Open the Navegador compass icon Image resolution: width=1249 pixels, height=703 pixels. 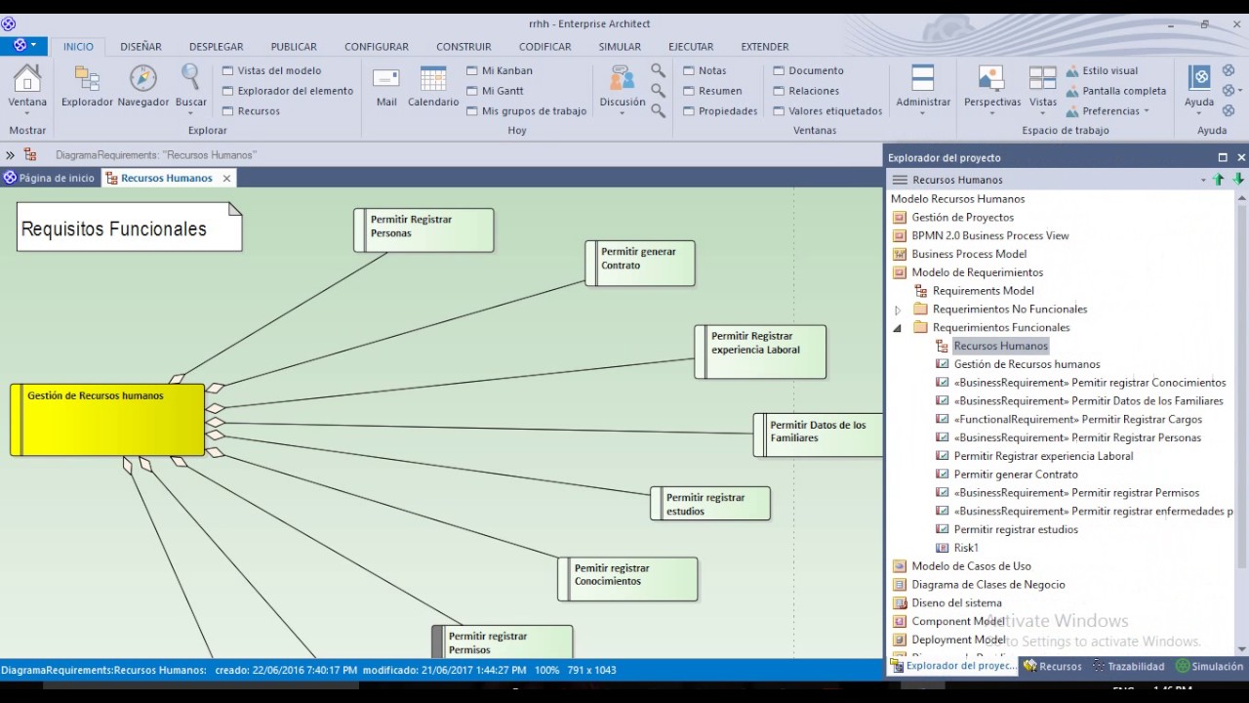[x=143, y=79]
